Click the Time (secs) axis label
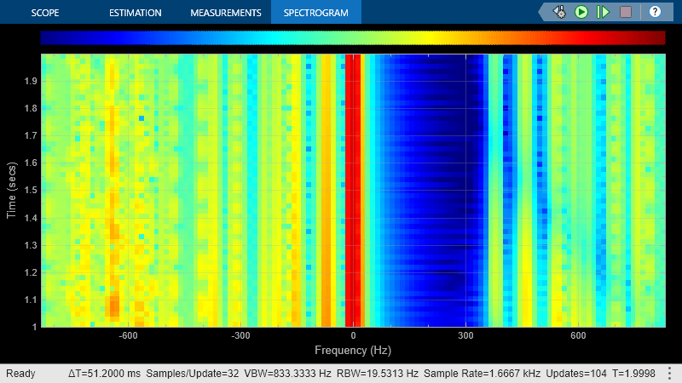The image size is (682, 383). point(12,190)
